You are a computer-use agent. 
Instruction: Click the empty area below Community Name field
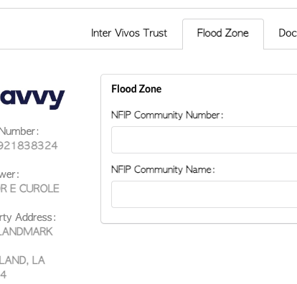[204, 215]
